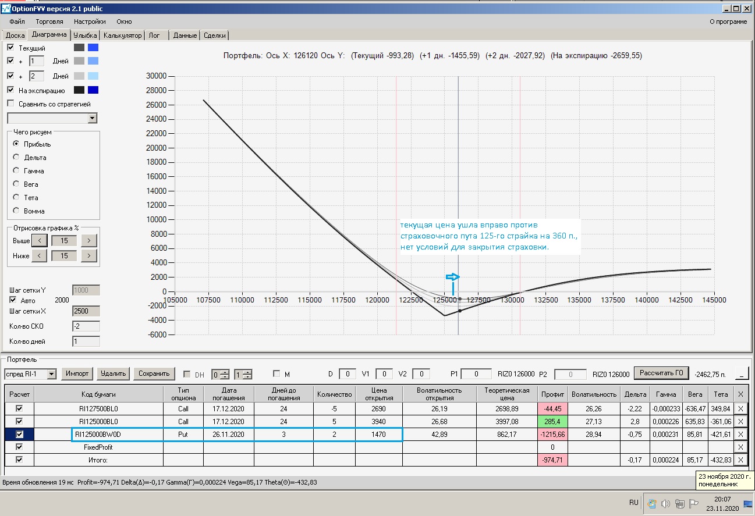Toggle the Авто grid step checkbox

point(13,300)
